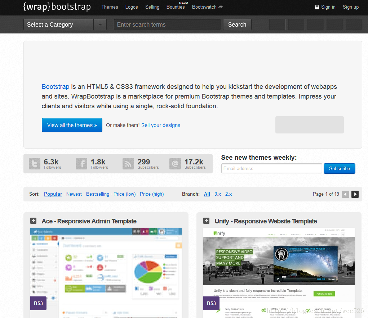This screenshot has height=318, width=368.
Task: Sort themes by Bestselling
Action: pos(98,194)
